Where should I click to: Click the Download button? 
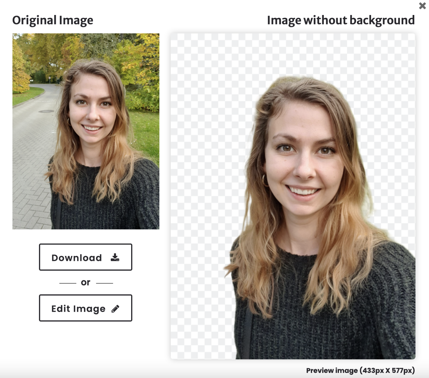(x=85, y=257)
